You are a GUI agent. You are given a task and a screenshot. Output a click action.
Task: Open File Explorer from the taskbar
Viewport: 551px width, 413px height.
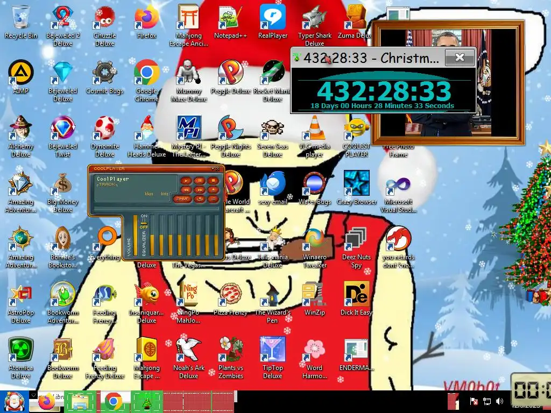pos(80,402)
